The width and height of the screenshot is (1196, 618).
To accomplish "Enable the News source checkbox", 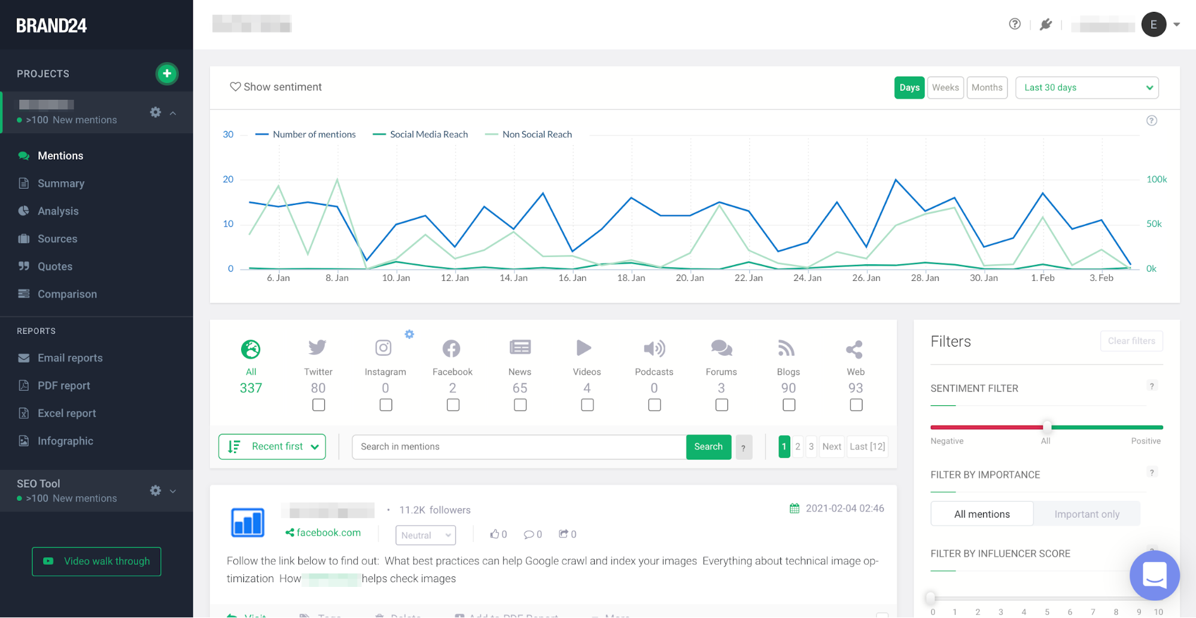I will point(520,405).
